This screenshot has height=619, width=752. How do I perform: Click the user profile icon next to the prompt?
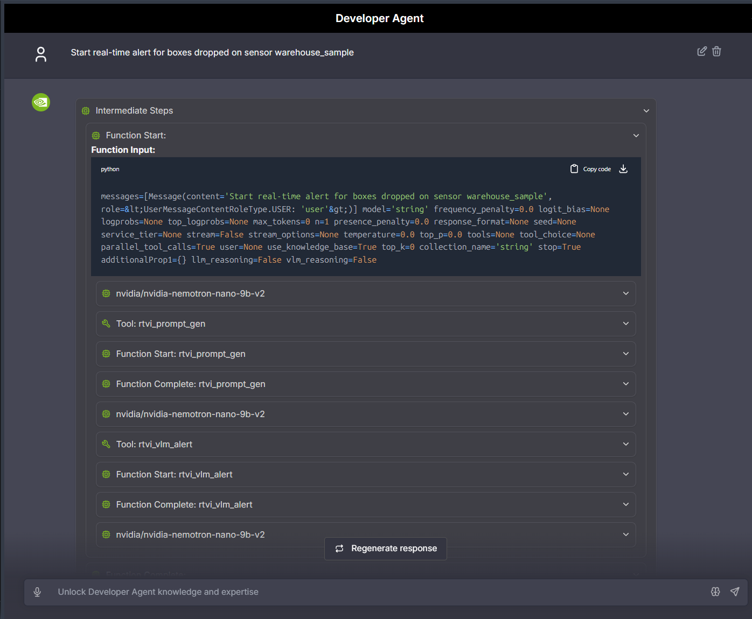pos(40,54)
